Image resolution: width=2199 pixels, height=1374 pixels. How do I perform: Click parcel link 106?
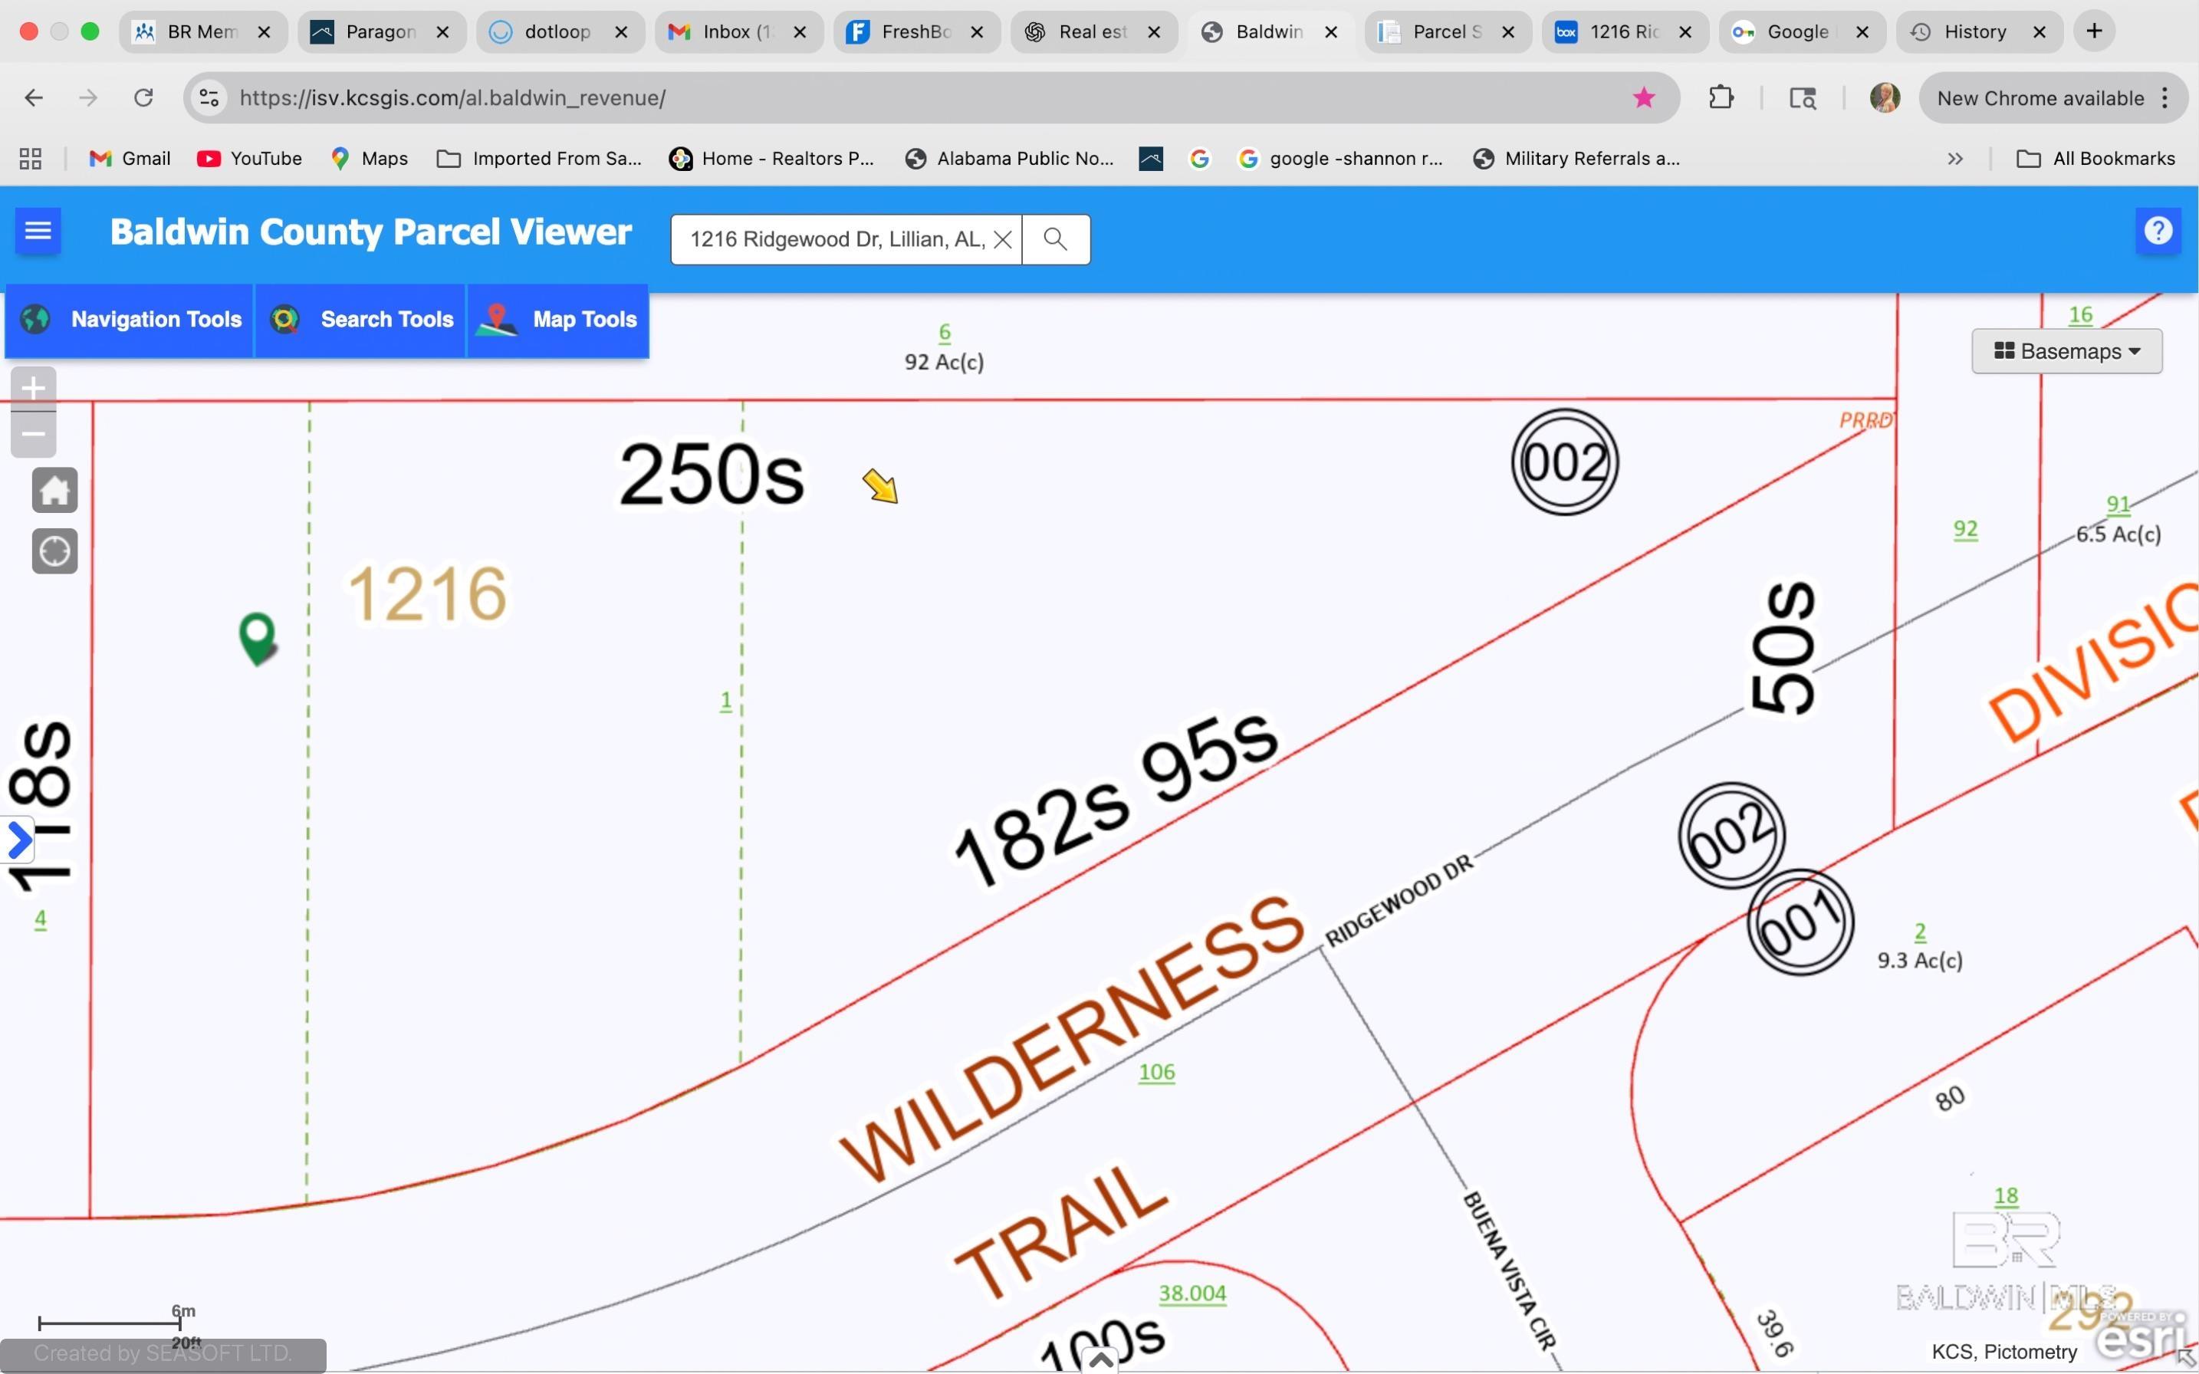pos(1155,1073)
